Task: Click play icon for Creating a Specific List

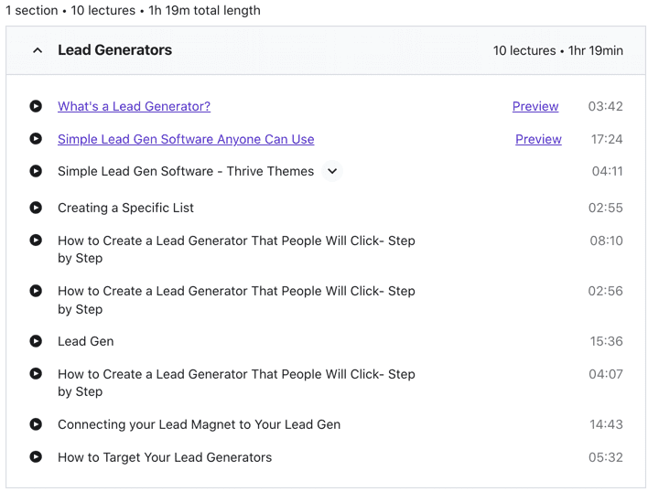Action: click(36, 208)
